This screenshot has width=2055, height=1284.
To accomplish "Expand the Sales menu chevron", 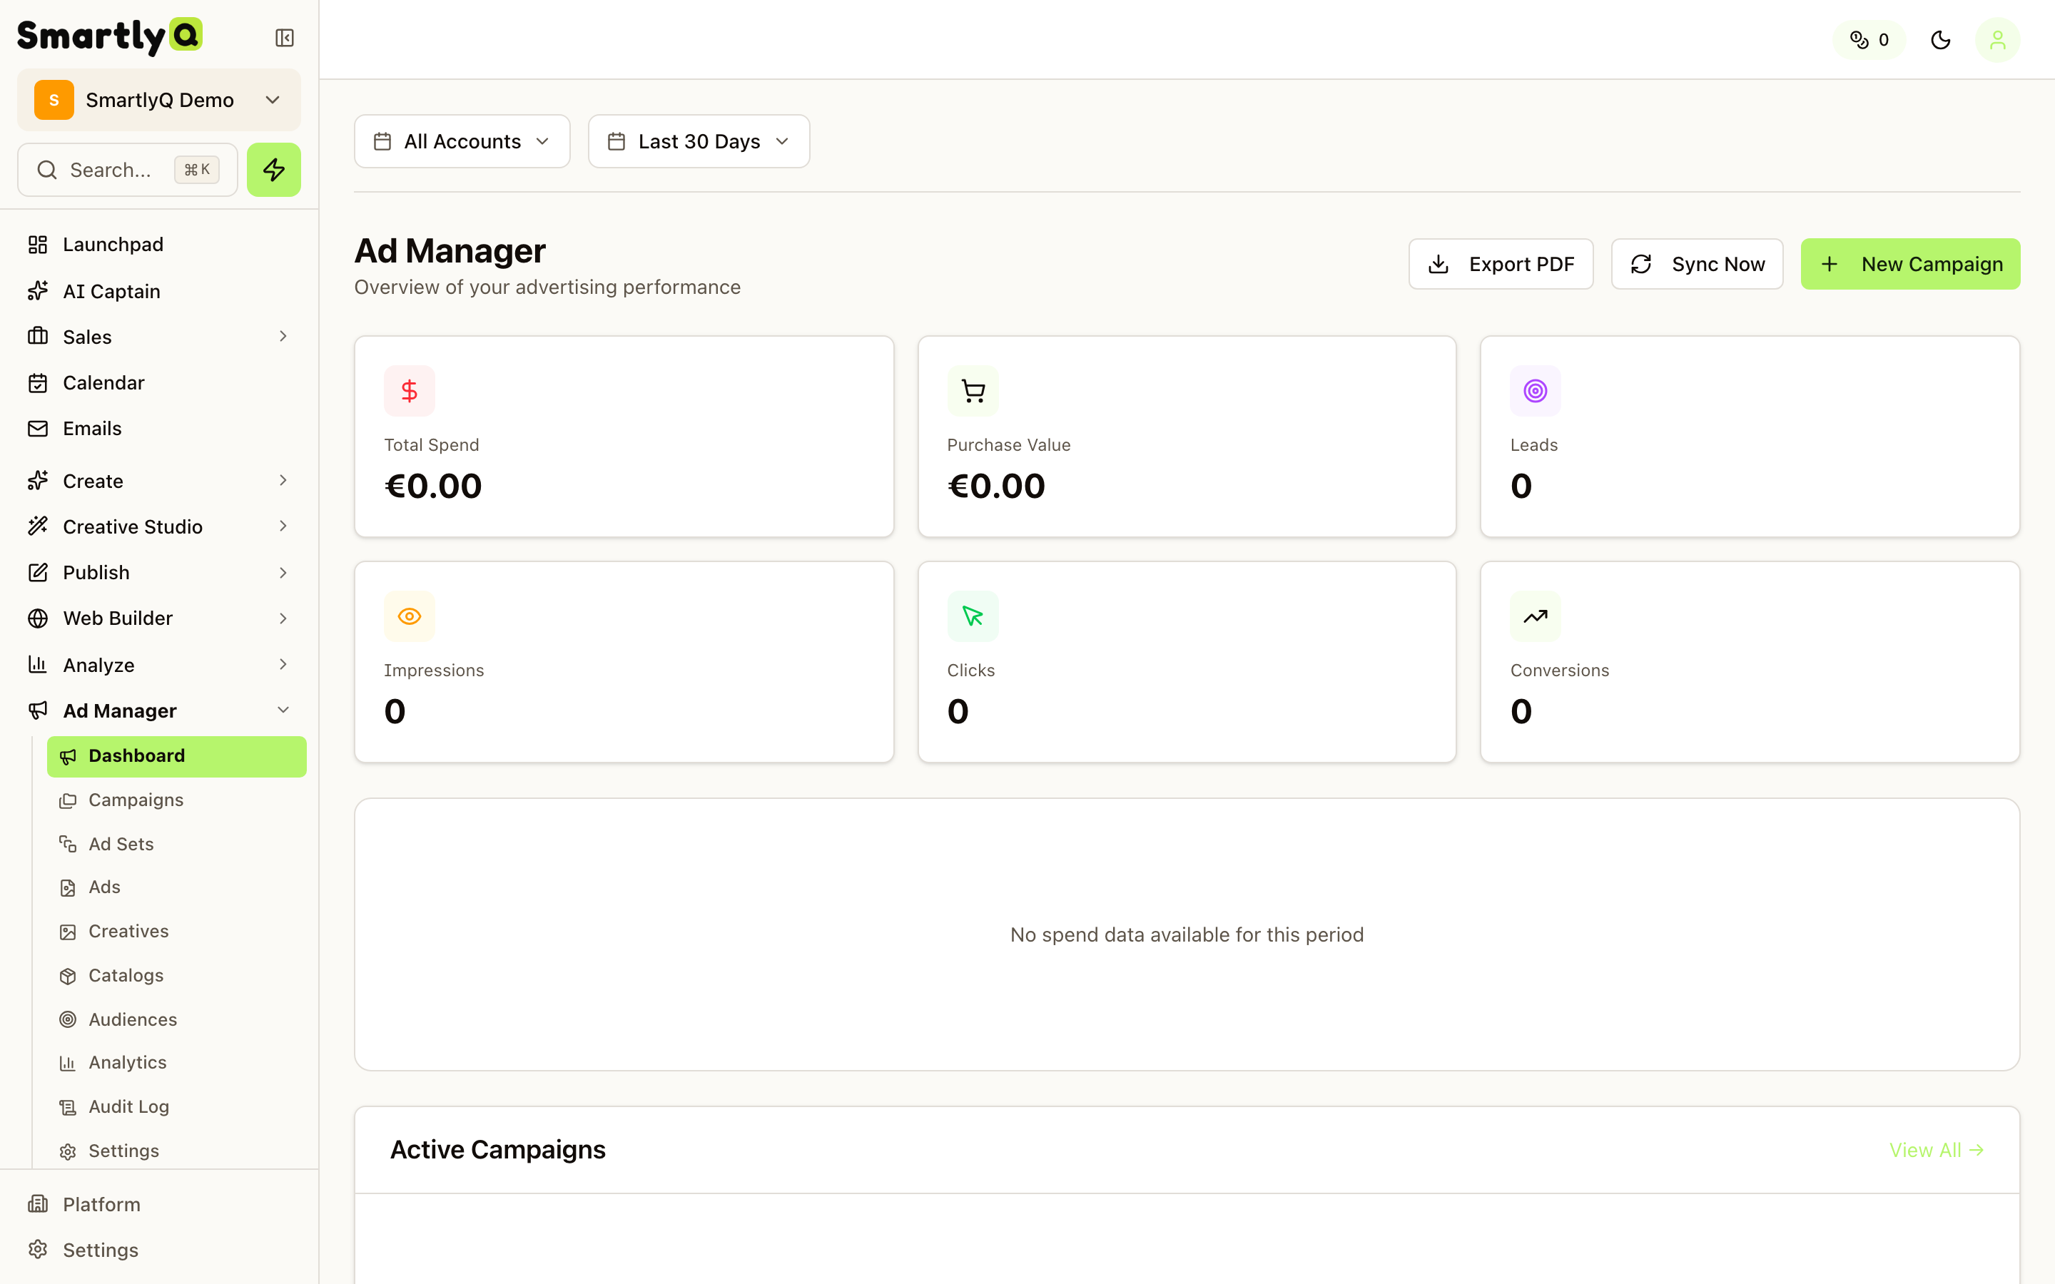I will point(283,336).
